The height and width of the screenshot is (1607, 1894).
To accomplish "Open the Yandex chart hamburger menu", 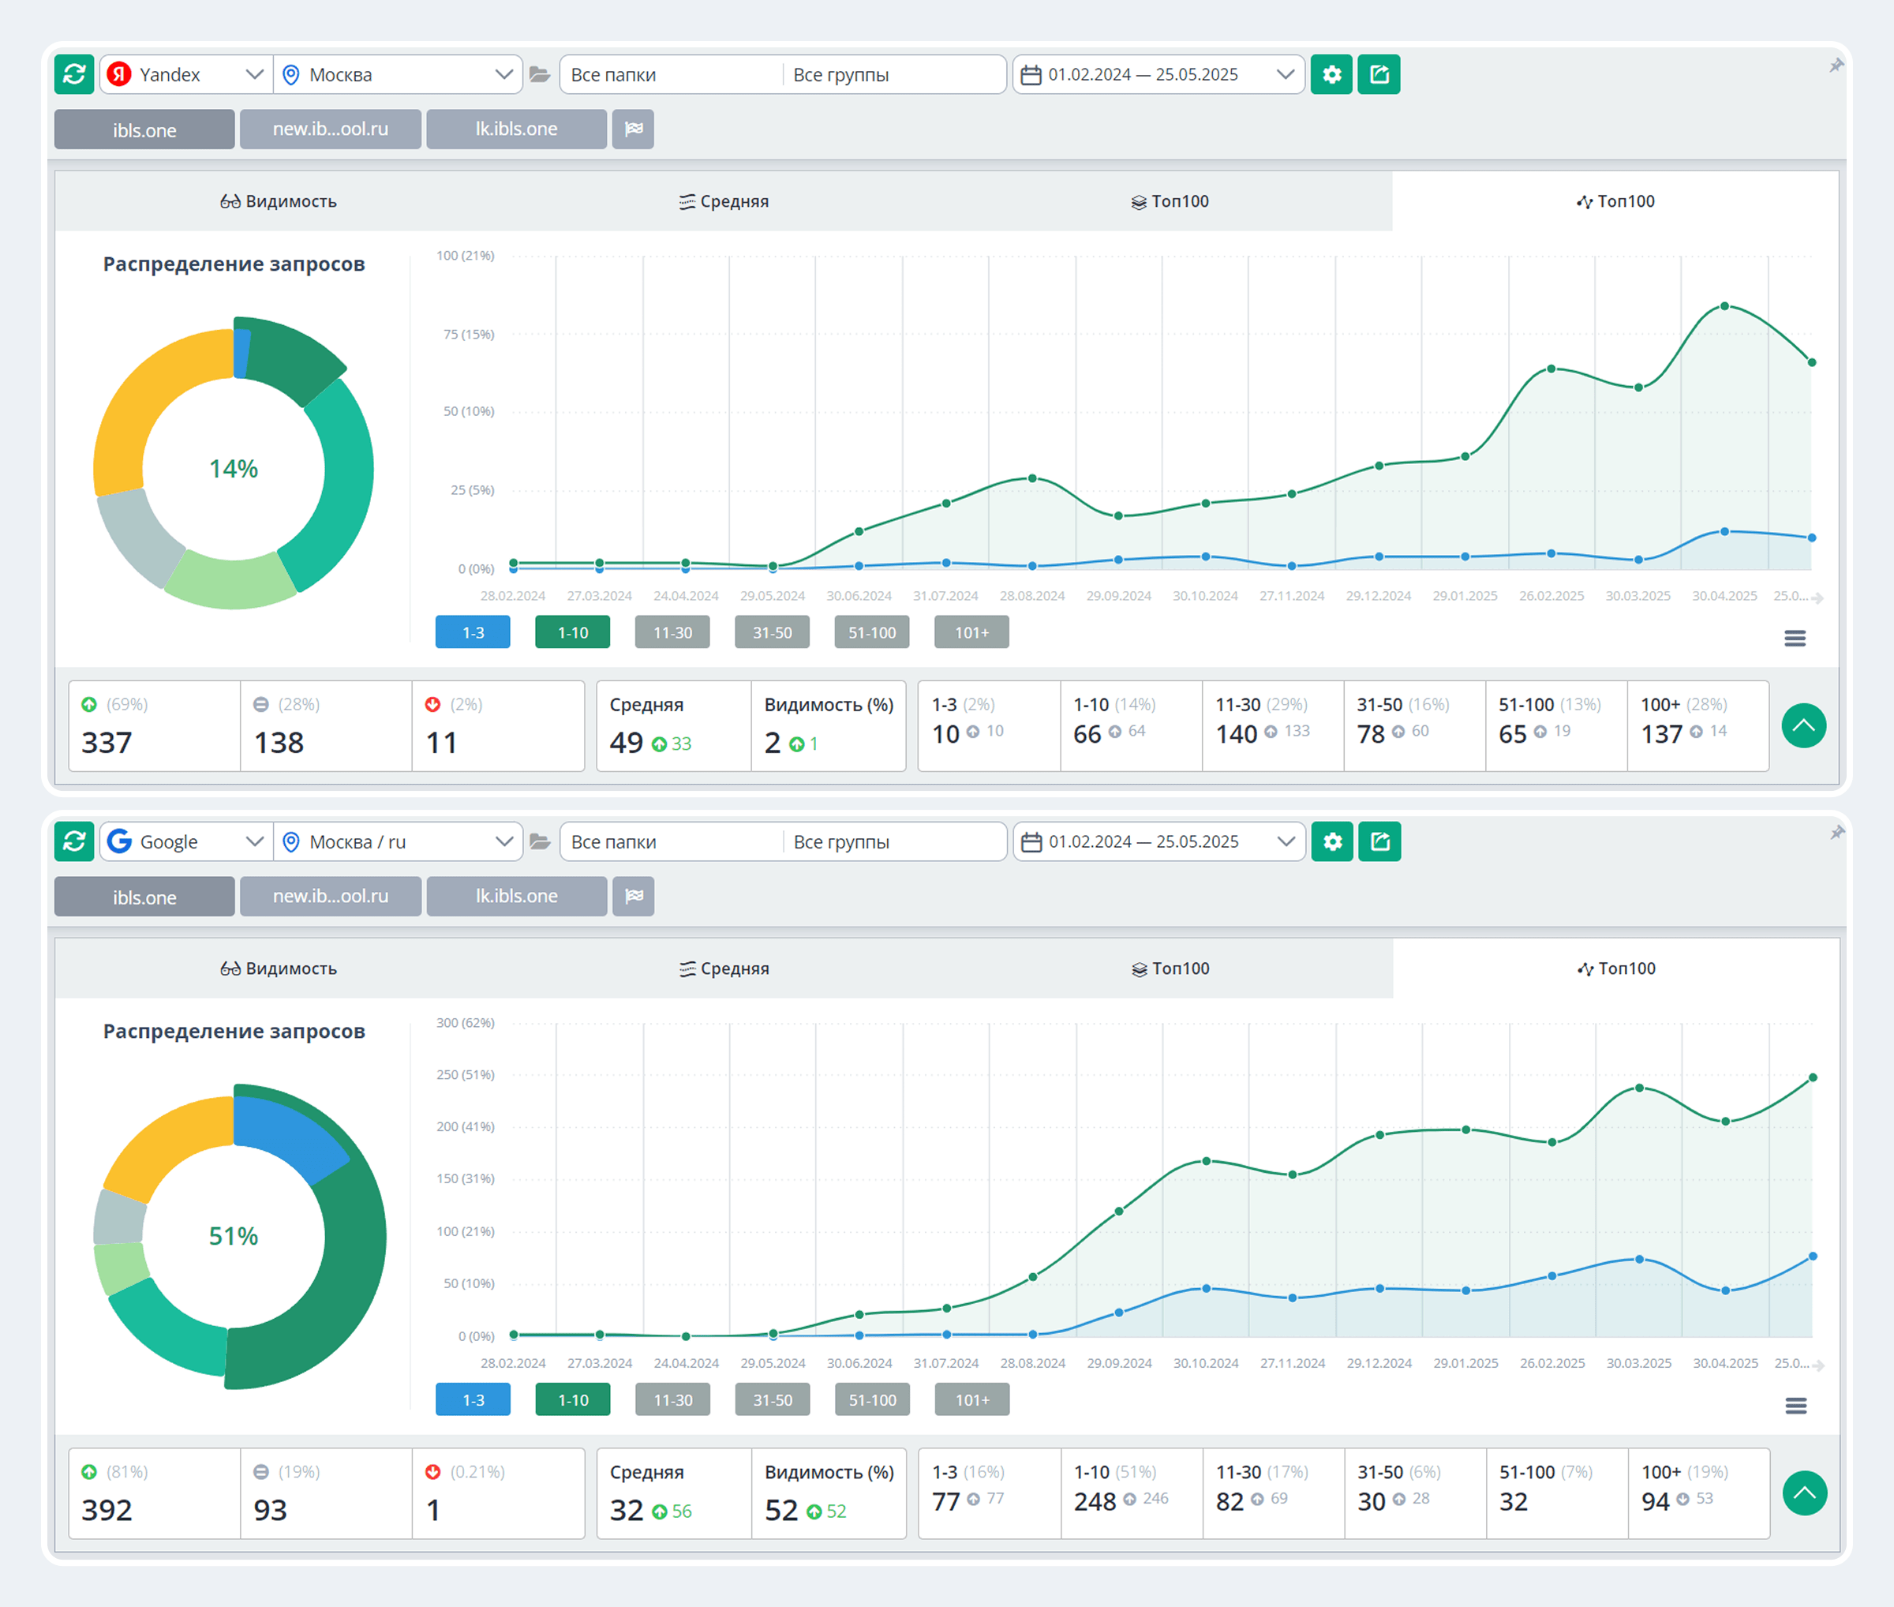I will point(1794,639).
